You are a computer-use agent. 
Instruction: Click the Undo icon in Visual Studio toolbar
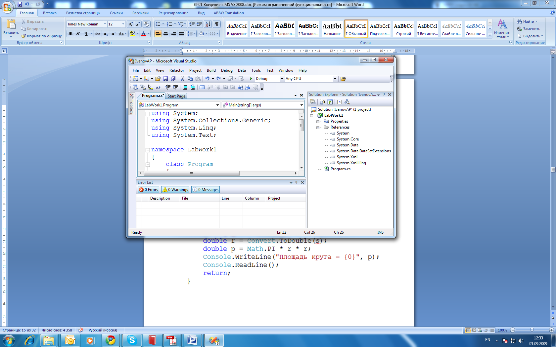(x=207, y=79)
